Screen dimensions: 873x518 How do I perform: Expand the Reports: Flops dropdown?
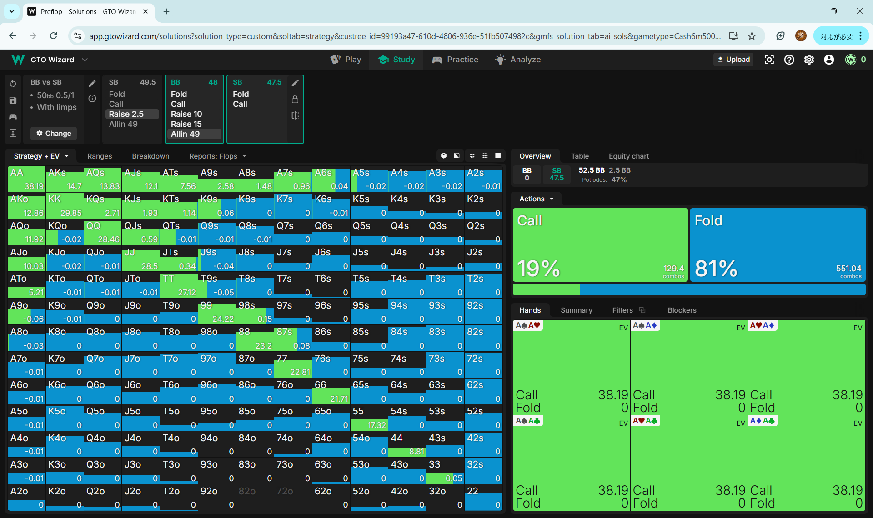point(217,156)
